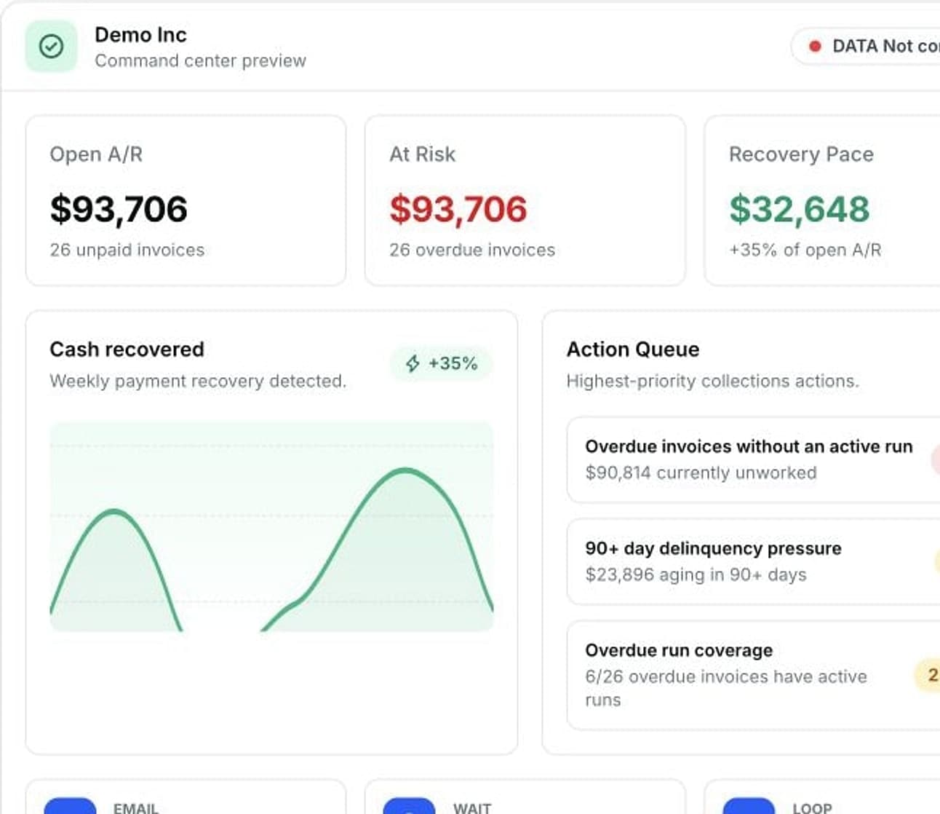Open Overdue run coverage action item

pyautogui.click(x=753, y=675)
